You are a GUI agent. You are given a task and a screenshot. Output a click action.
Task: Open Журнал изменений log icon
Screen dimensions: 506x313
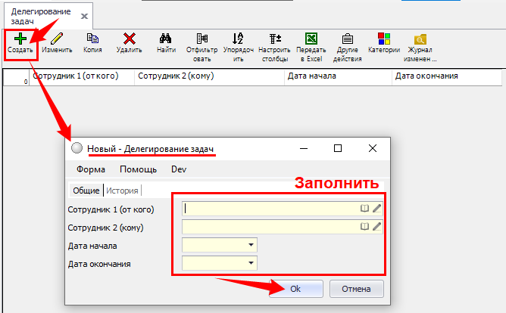tap(420, 38)
